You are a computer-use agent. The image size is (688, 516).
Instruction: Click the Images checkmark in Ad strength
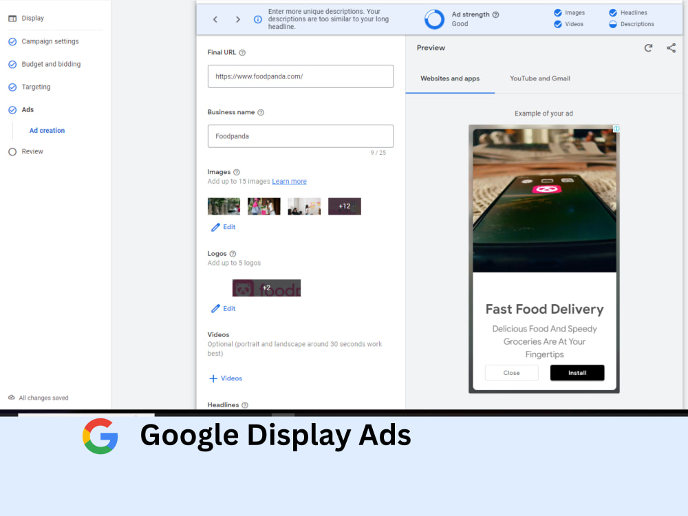pyautogui.click(x=558, y=12)
